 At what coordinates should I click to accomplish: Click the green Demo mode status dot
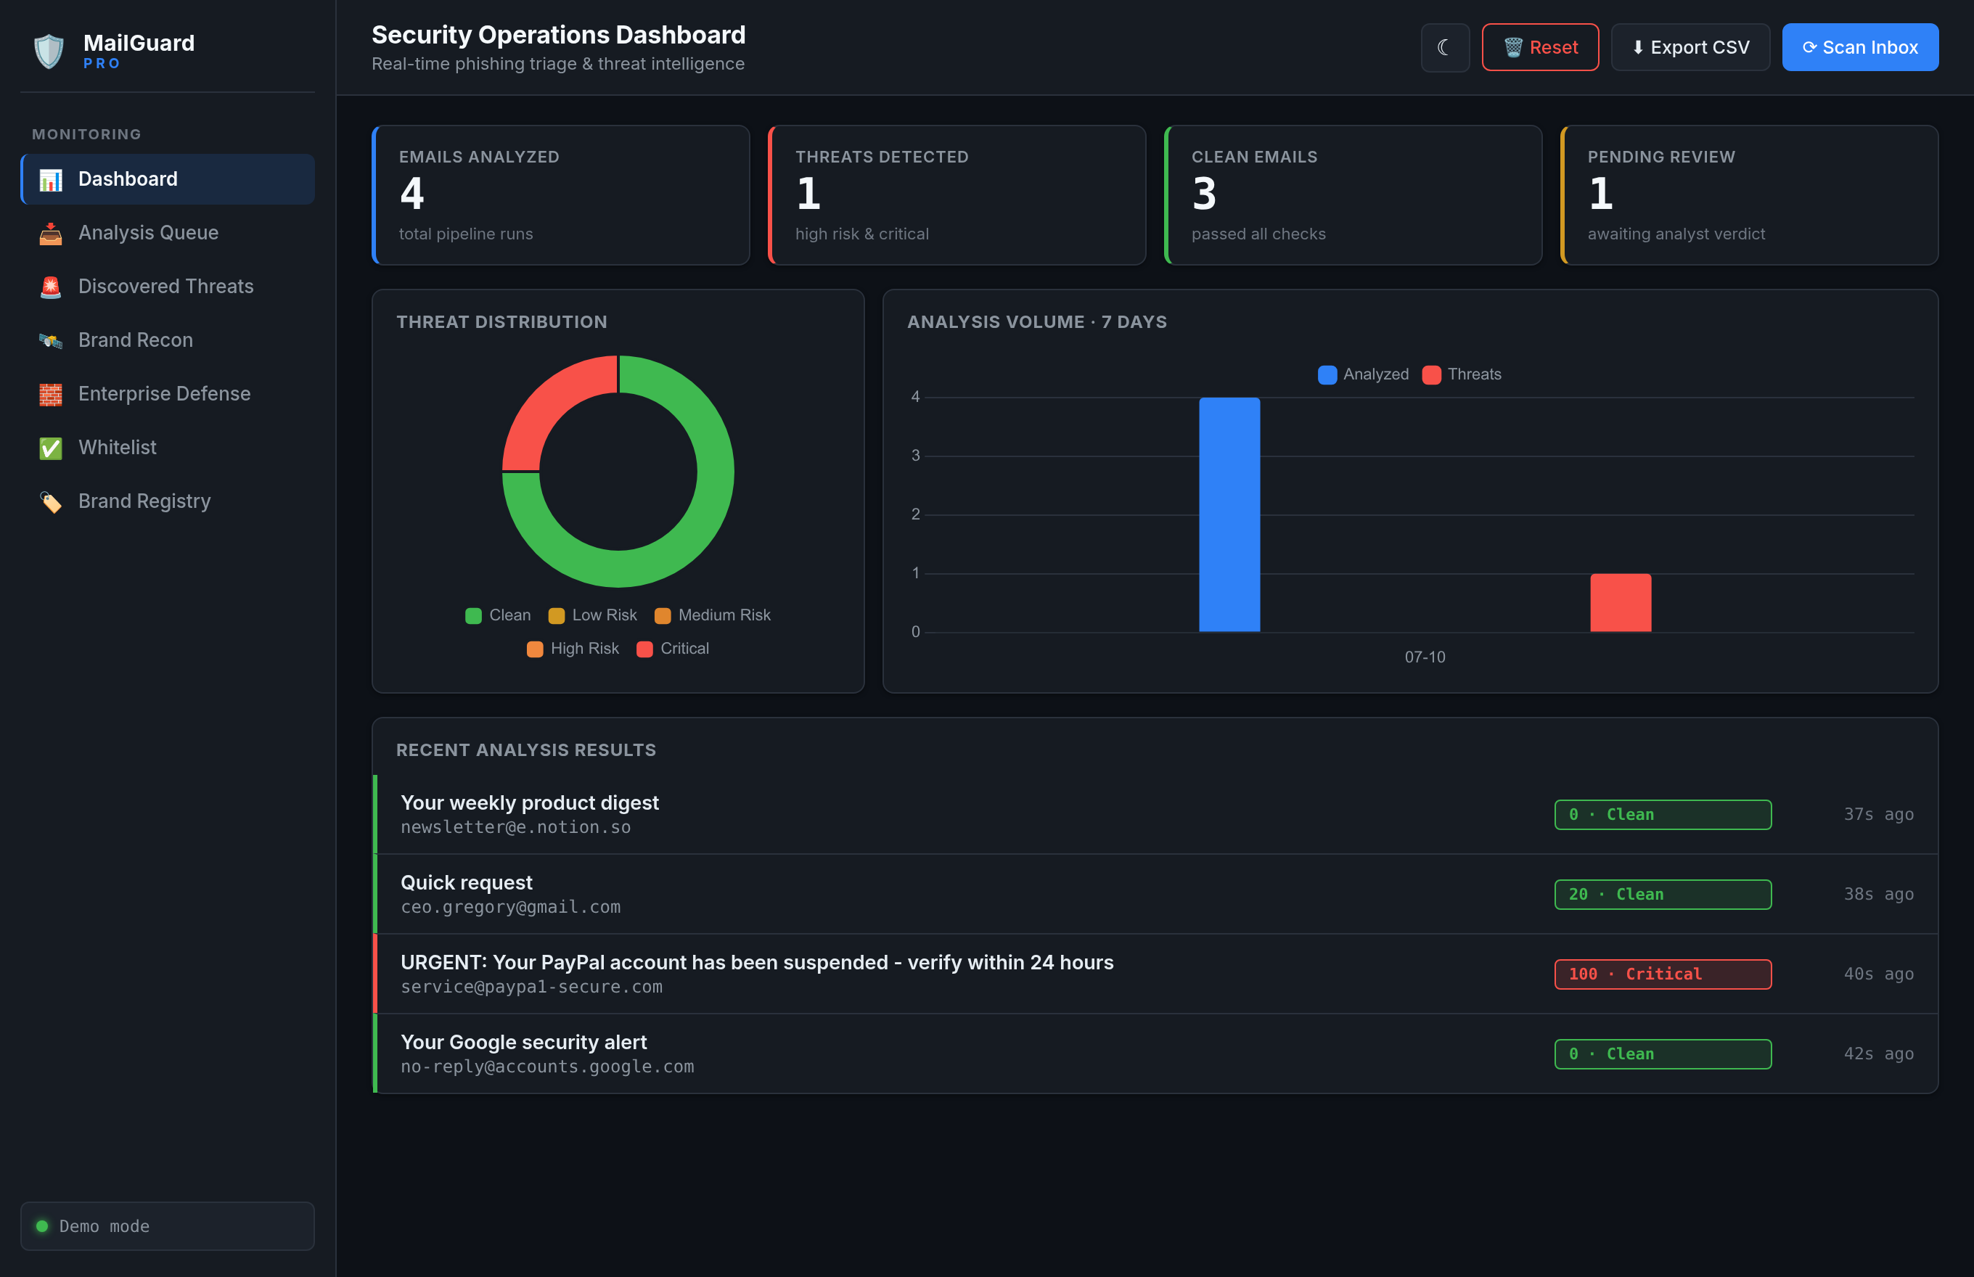coord(41,1225)
